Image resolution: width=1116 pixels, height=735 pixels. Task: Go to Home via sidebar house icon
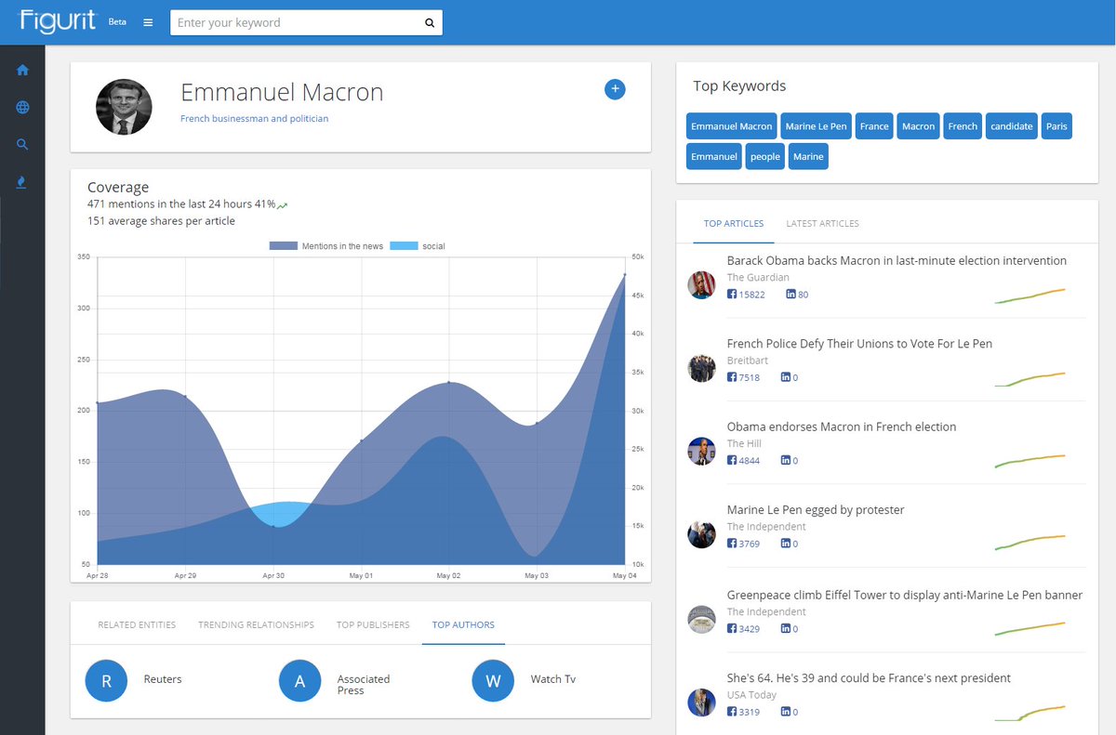22,70
